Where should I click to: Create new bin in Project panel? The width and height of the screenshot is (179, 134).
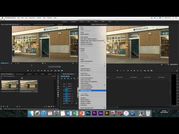click(x=49, y=106)
